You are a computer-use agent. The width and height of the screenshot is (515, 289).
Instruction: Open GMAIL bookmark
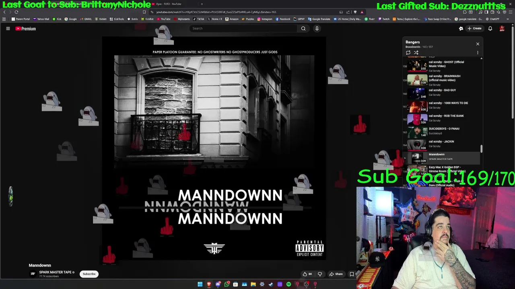(86, 19)
